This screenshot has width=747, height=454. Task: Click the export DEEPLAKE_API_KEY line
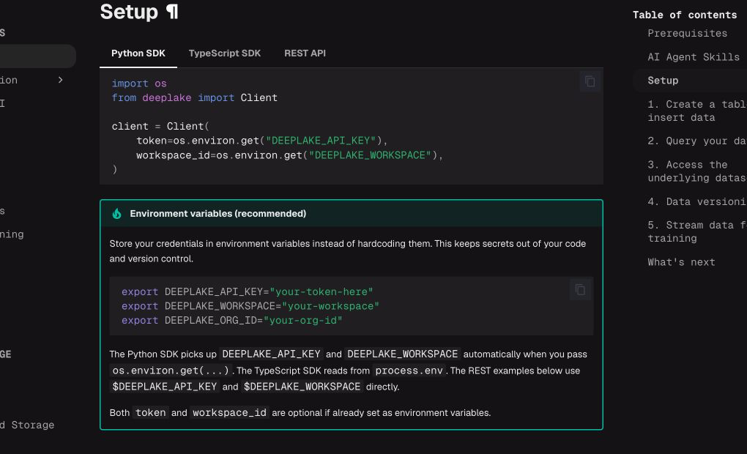tap(248, 291)
